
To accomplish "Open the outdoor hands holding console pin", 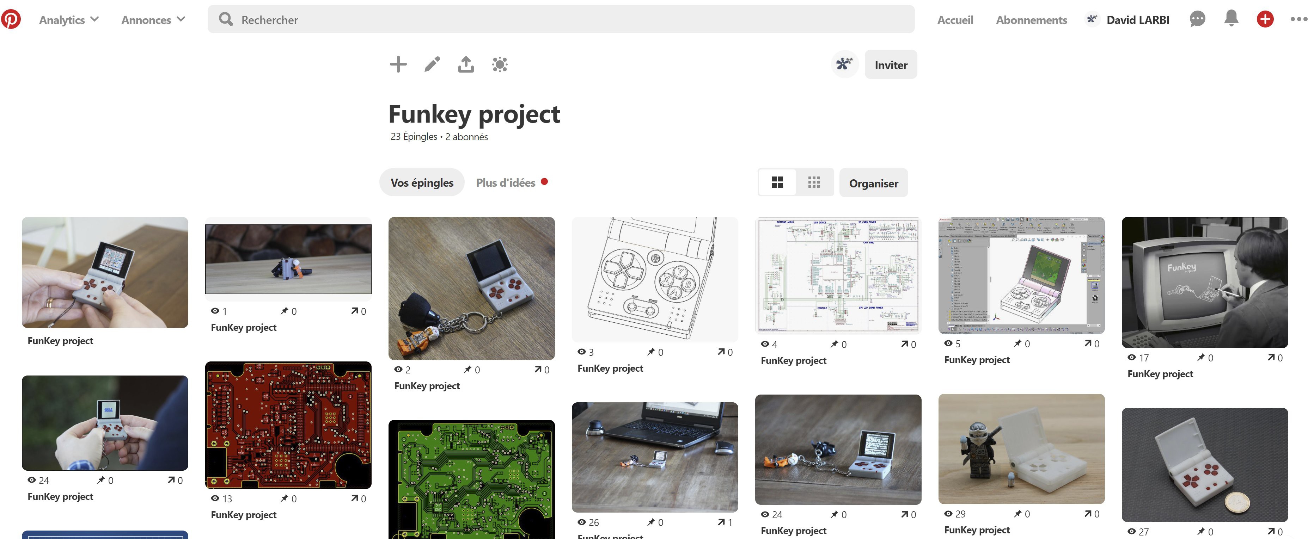I will 105,423.
